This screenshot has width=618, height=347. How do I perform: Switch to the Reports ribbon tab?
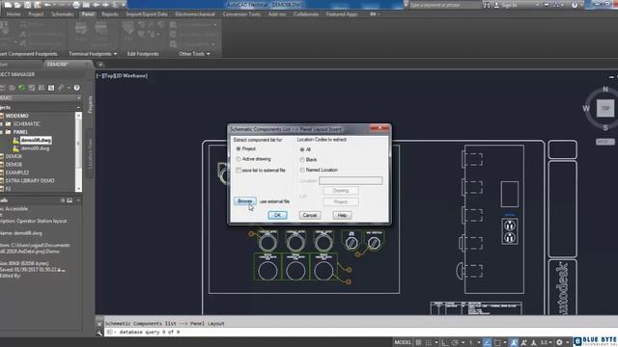tap(110, 14)
